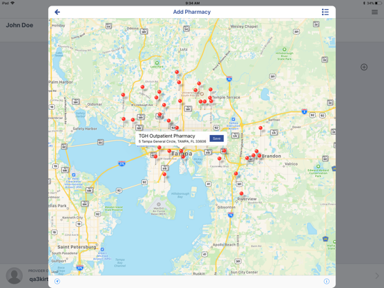This screenshot has height=288, width=384.
Task: Tap the Apollo Beach label on map
Action: tap(224, 245)
